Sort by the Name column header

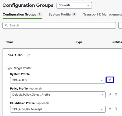9,42
